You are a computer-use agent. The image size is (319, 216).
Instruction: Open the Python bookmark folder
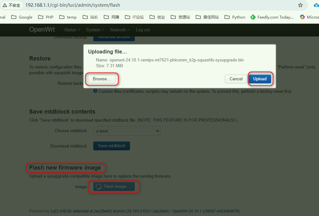click(235, 17)
